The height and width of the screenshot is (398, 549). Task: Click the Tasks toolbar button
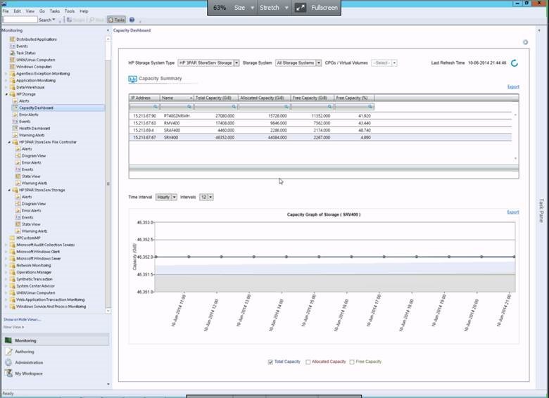click(x=117, y=20)
